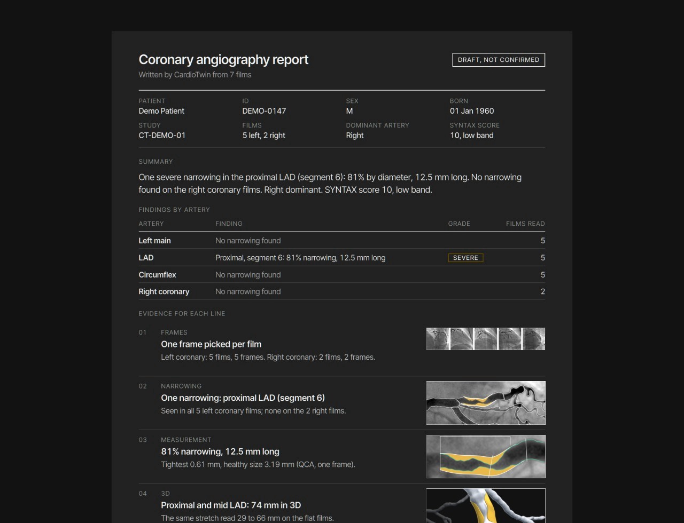The height and width of the screenshot is (523, 684).
Task: Select the LAD finding row
Action: (341, 258)
